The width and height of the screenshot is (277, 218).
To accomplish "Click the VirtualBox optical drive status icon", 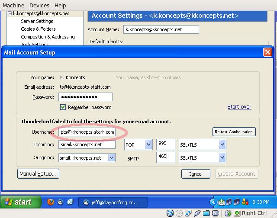I will coord(179,213).
